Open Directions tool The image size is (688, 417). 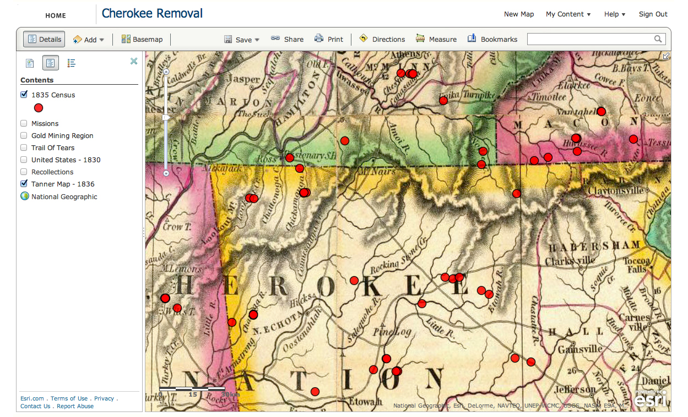coord(382,39)
